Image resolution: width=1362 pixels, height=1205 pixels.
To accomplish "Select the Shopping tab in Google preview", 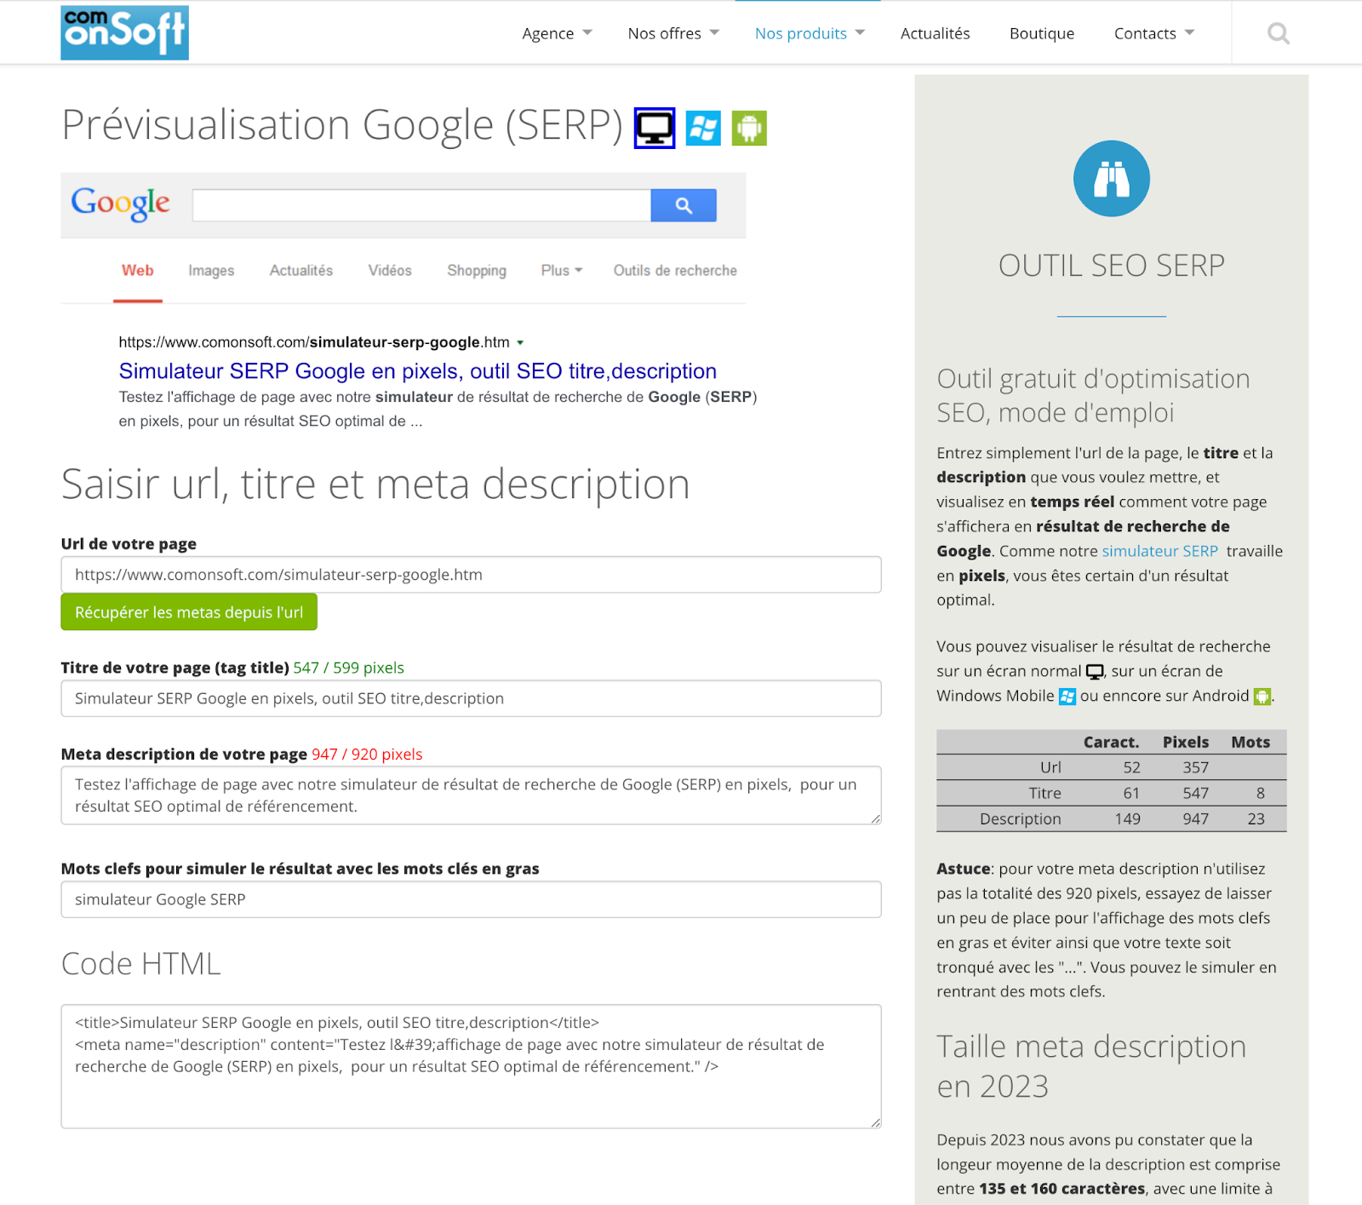I will click(x=477, y=270).
